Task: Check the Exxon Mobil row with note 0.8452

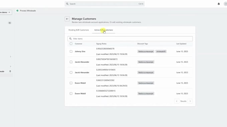Action: click(x=71, y=83)
